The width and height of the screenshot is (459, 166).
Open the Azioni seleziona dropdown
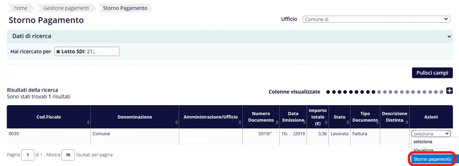(431, 134)
